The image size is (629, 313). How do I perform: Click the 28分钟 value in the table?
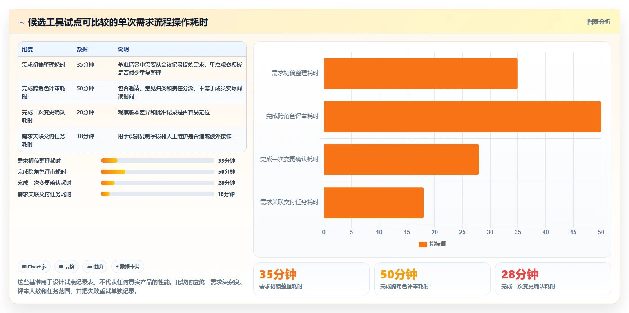(x=85, y=112)
